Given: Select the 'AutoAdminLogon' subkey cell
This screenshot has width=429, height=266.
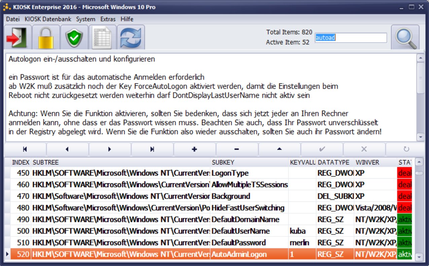Looking at the screenshot, I should click(x=250, y=255).
